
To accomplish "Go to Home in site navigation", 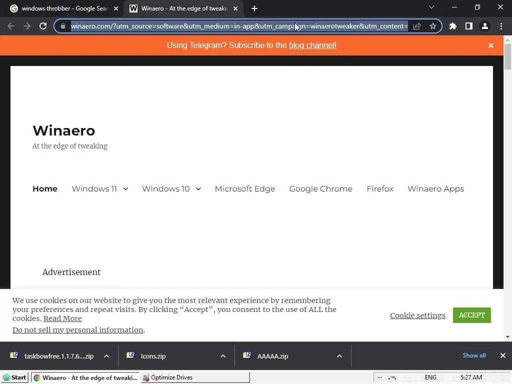I will click(45, 188).
